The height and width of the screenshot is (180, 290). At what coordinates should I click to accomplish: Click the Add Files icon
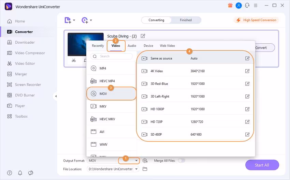(x=68, y=20)
